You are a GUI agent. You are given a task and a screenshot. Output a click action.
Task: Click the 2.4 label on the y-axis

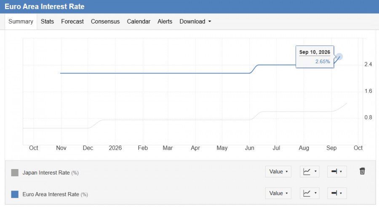tap(368, 65)
